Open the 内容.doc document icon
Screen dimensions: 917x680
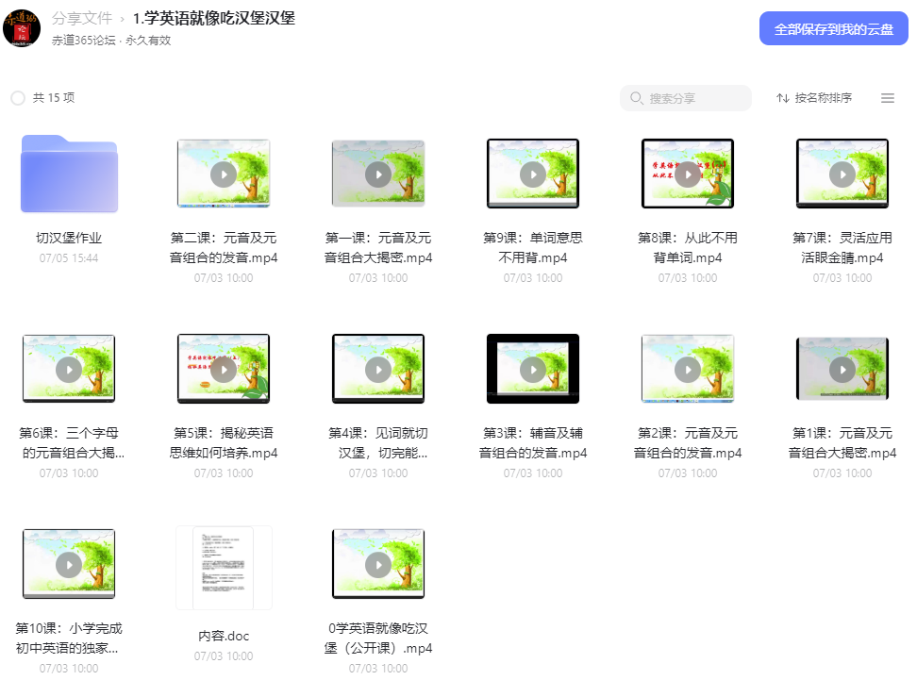click(x=224, y=568)
